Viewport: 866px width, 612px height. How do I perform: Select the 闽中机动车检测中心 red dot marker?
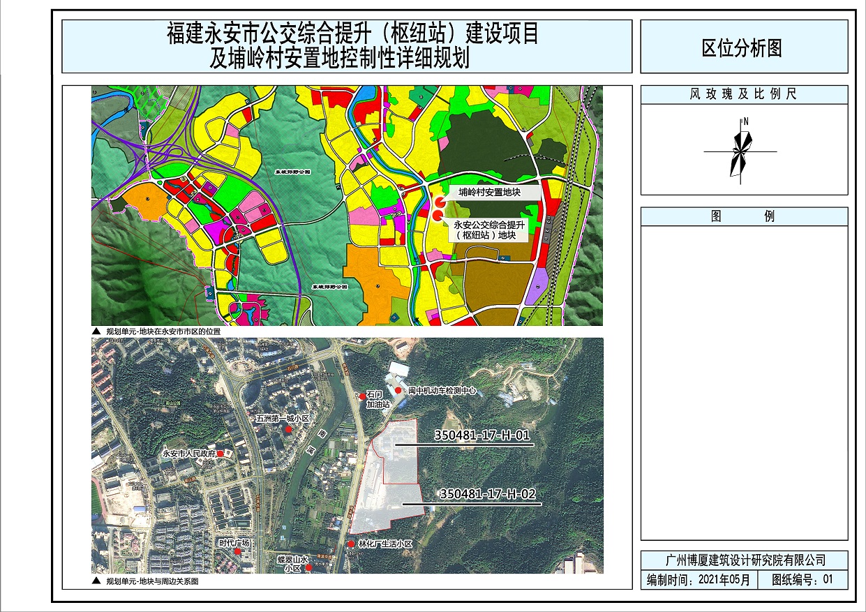(x=398, y=390)
